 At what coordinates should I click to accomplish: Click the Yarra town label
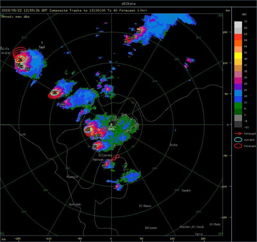click(x=199, y=234)
